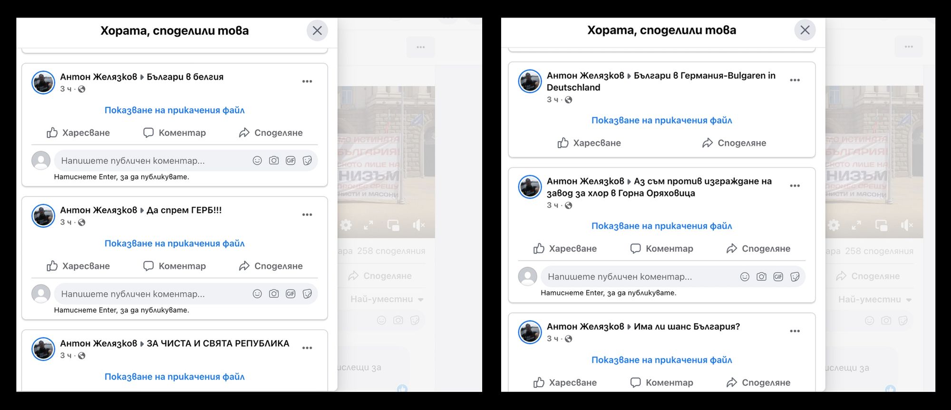The image size is (951, 410).
Task: Open options menu for Горна Оряховица хлор post
Action: [x=795, y=186]
